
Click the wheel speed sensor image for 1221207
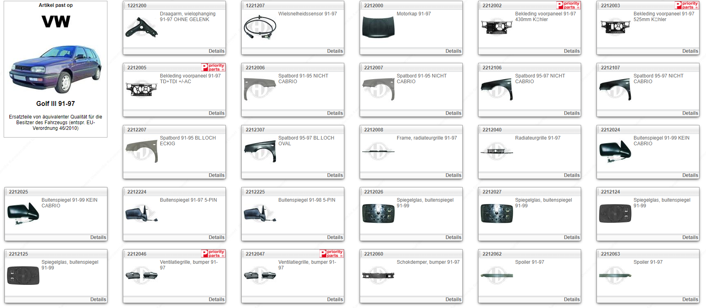click(260, 28)
